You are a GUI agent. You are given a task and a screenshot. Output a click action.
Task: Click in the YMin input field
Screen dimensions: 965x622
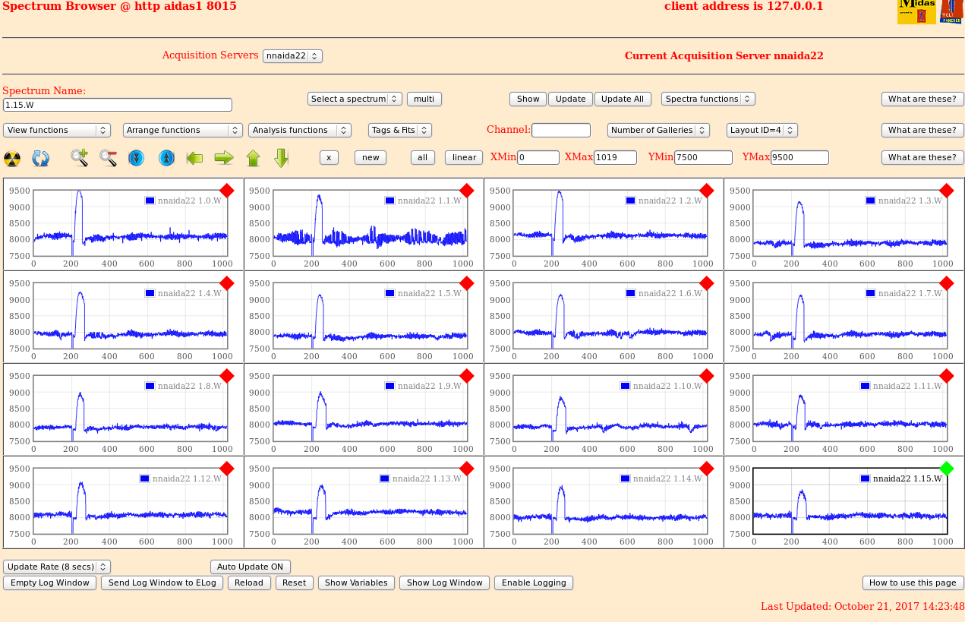703,158
